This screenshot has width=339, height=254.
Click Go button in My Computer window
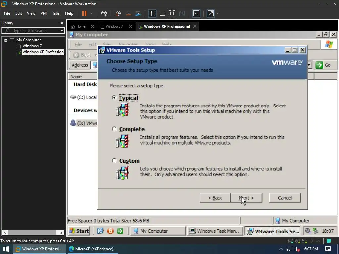pyautogui.click(x=323, y=65)
